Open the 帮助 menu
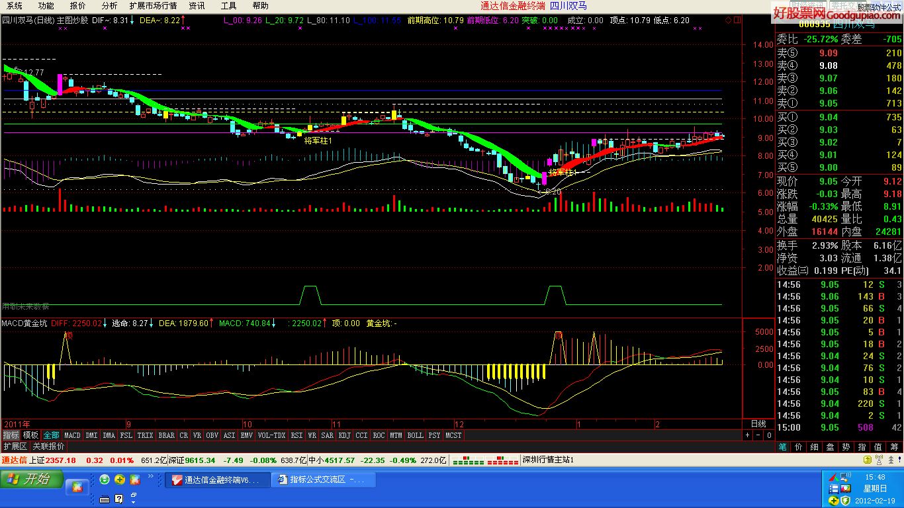904x508 pixels. click(x=260, y=5)
